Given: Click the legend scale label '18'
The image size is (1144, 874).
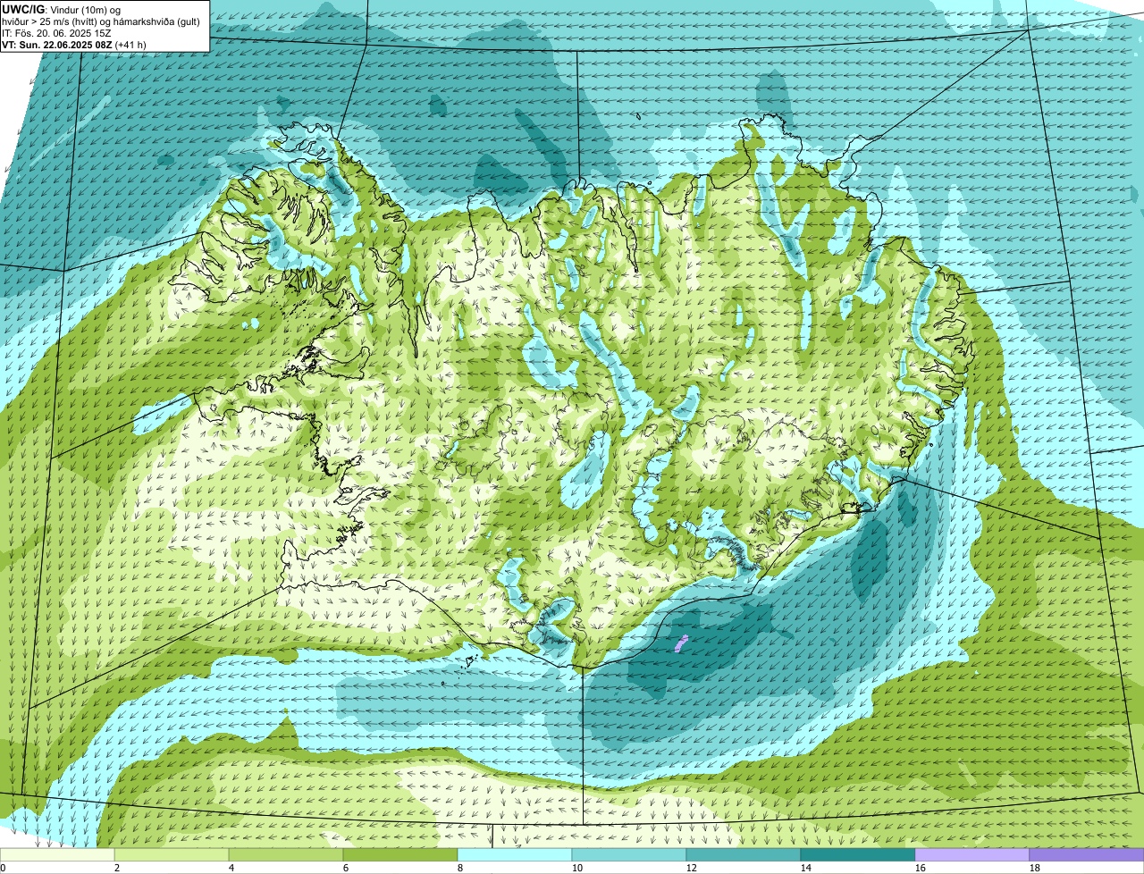Looking at the screenshot, I should pos(1035,868).
